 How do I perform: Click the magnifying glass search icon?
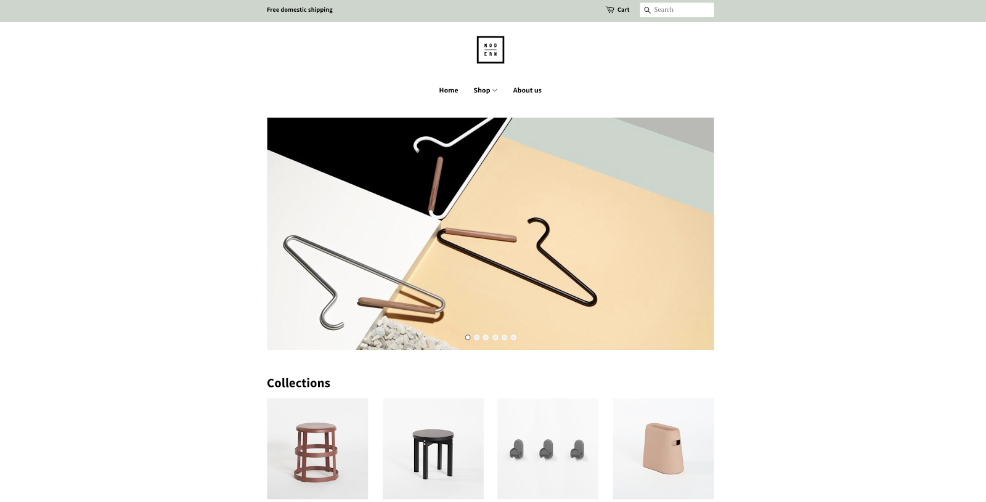coord(647,10)
